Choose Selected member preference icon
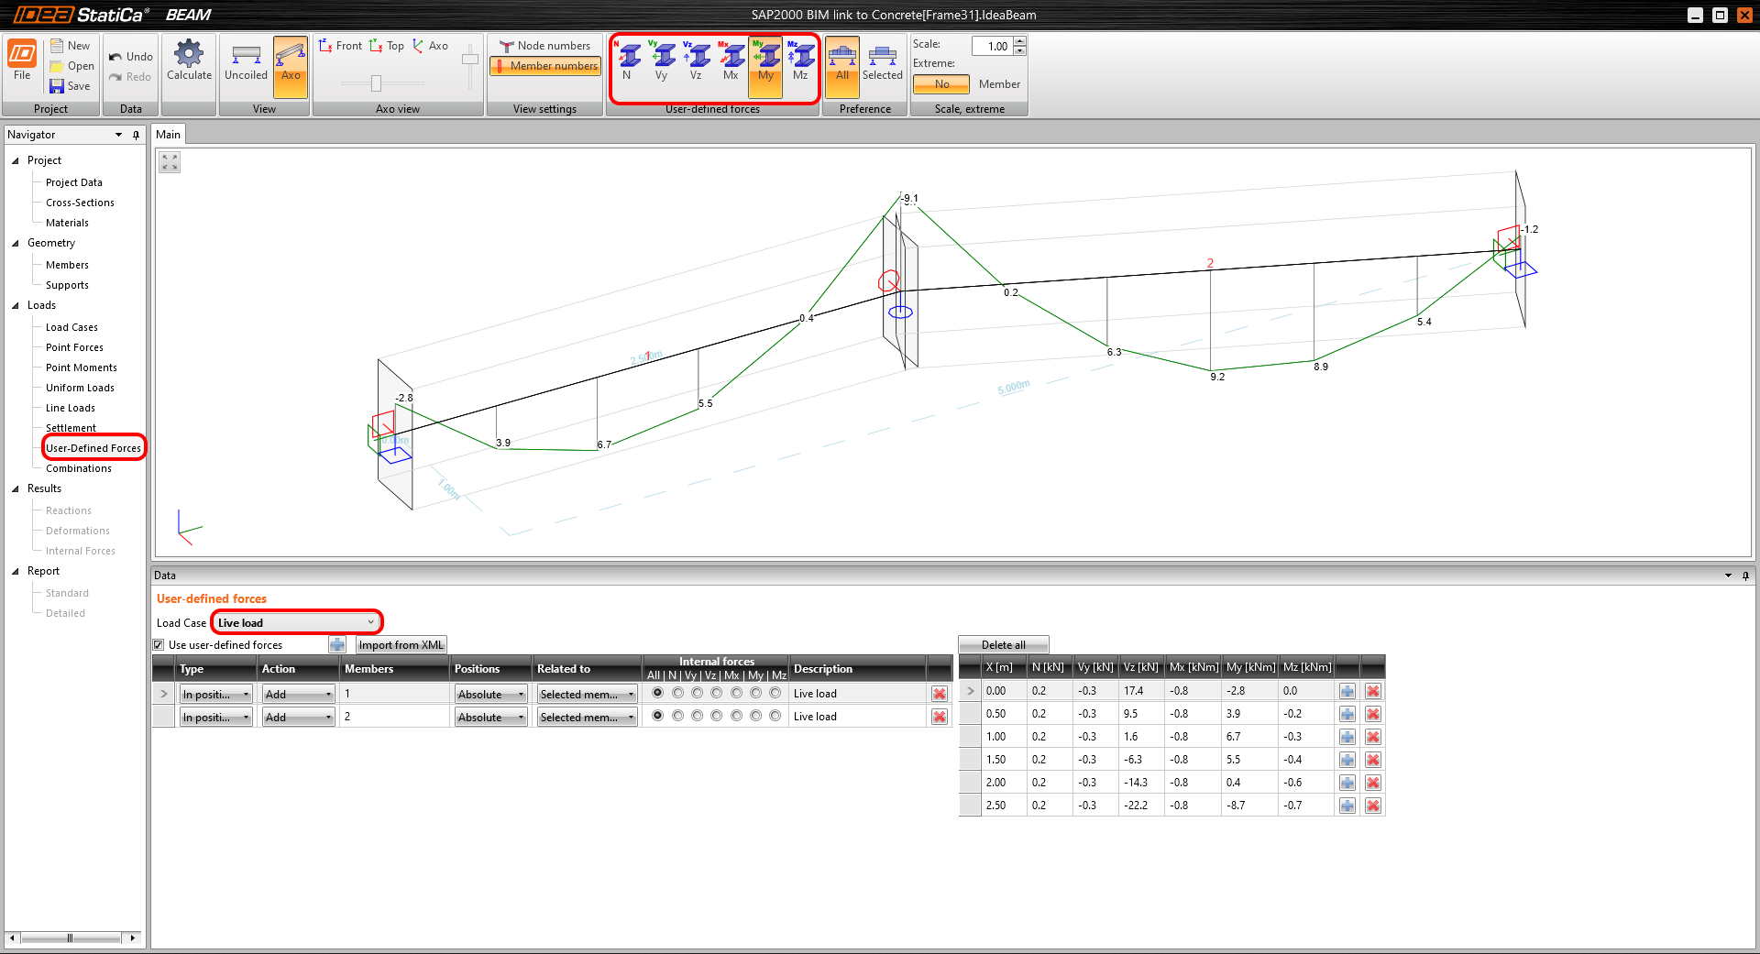 (882, 62)
